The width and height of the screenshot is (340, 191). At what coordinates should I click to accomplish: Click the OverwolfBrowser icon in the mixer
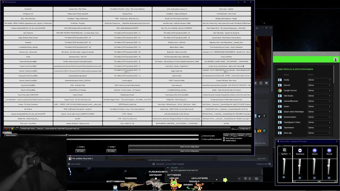[x=280, y=101]
